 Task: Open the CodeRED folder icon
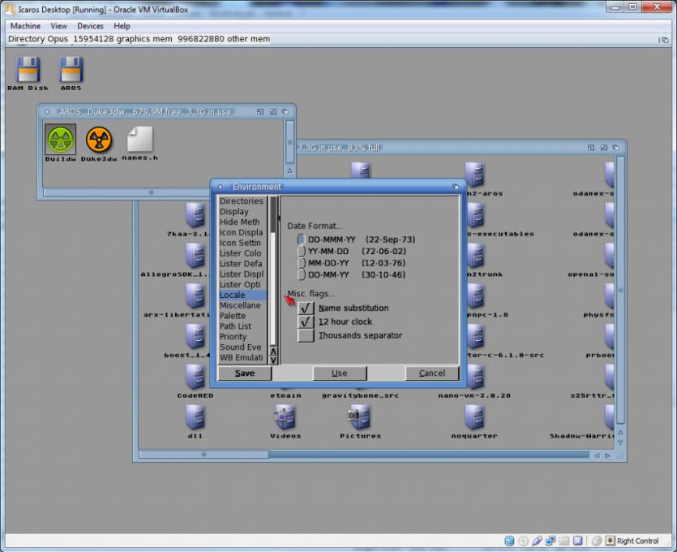[195, 377]
